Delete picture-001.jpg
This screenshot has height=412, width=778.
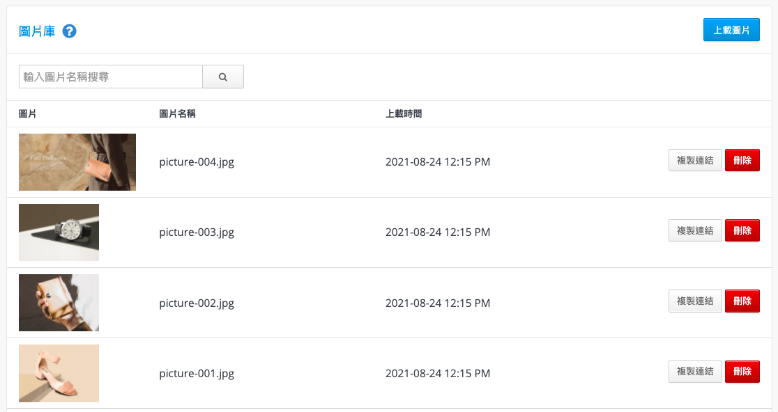[x=742, y=372]
